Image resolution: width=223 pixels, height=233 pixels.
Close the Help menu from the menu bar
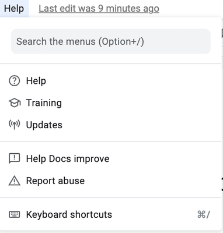click(x=14, y=9)
